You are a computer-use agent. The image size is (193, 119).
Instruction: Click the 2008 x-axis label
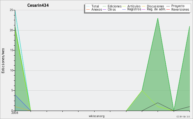[x=15, y=113]
